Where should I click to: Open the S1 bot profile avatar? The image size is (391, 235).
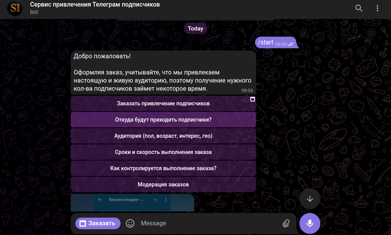click(x=15, y=8)
